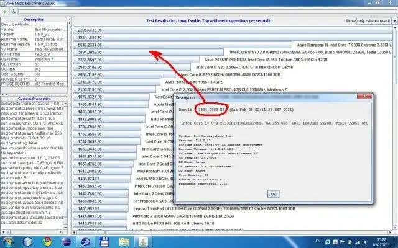Click the Description table header
This screenshot has height=248, width=398.
pos(34,19)
